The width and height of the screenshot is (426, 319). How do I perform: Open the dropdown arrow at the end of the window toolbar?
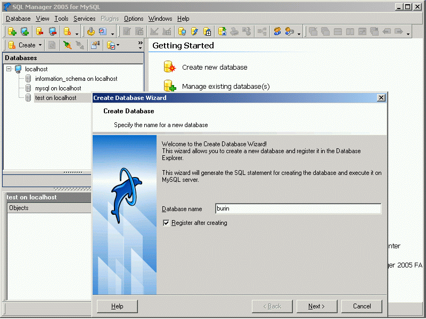408,33
